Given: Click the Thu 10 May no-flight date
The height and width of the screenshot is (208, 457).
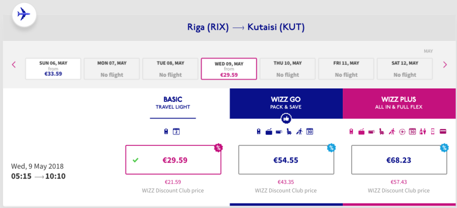Looking at the screenshot, I should pyautogui.click(x=288, y=68).
